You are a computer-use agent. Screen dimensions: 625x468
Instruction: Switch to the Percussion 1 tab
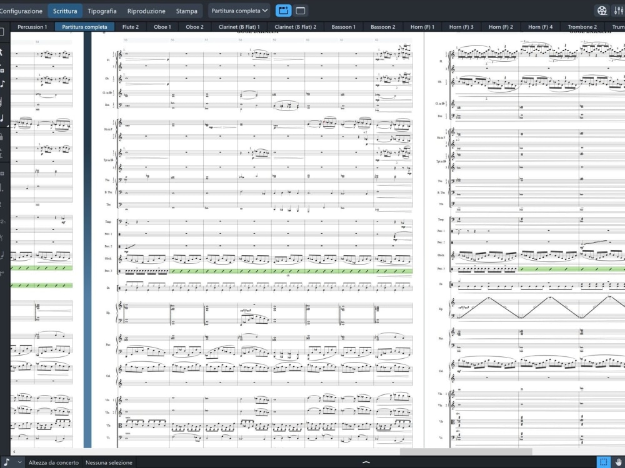click(x=32, y=27)
